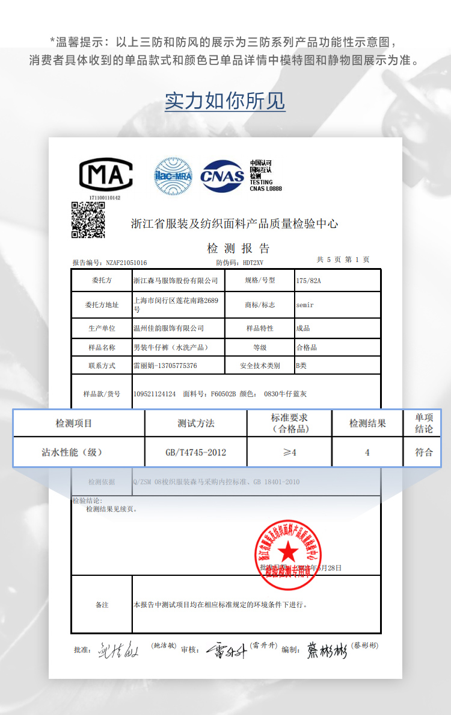The image size is (451, 715).
Task: Click the ilac-MRA round logo
Action: pos(173,176)
